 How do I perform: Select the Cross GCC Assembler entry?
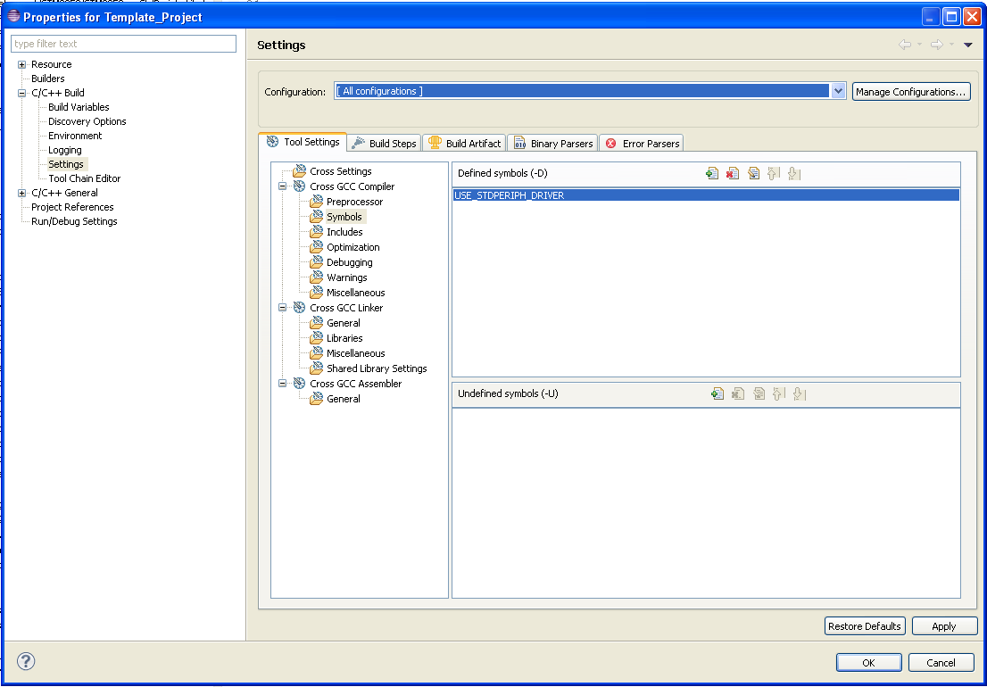coord(356,383)
